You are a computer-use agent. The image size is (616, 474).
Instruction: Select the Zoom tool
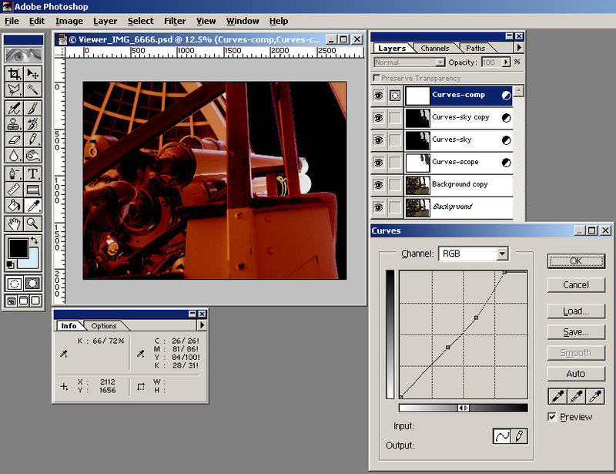[x=33, y=224]
